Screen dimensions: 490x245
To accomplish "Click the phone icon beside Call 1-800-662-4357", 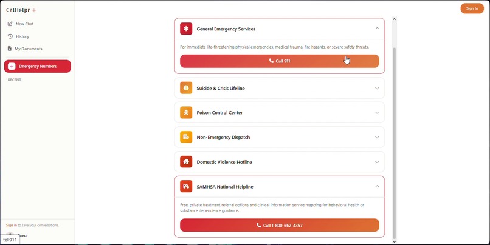I will 259,225.
